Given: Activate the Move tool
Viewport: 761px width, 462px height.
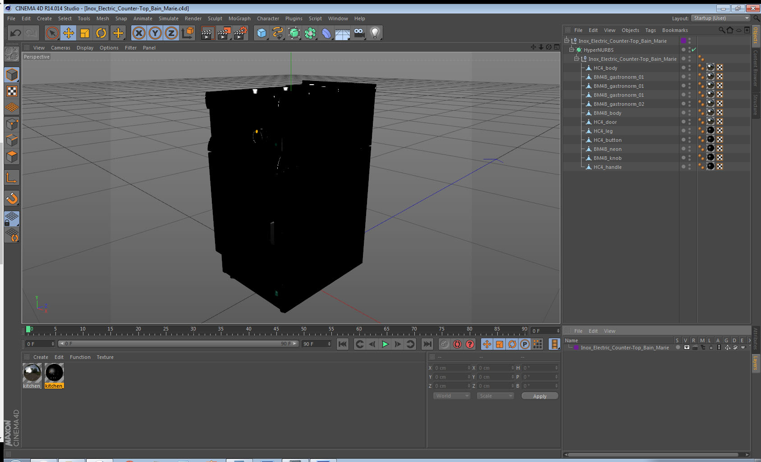Looking at the screenshot, I should 69,33.
